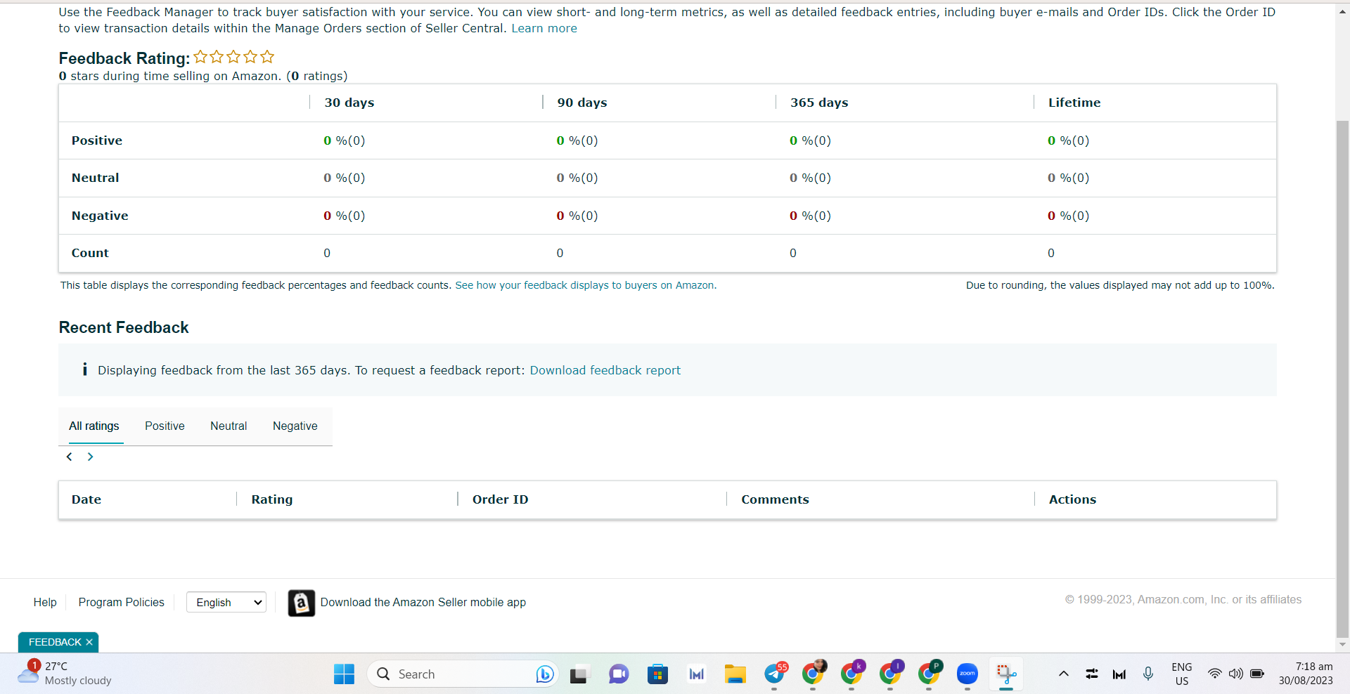Click the Actions column header

click(x=1072, y=499)
